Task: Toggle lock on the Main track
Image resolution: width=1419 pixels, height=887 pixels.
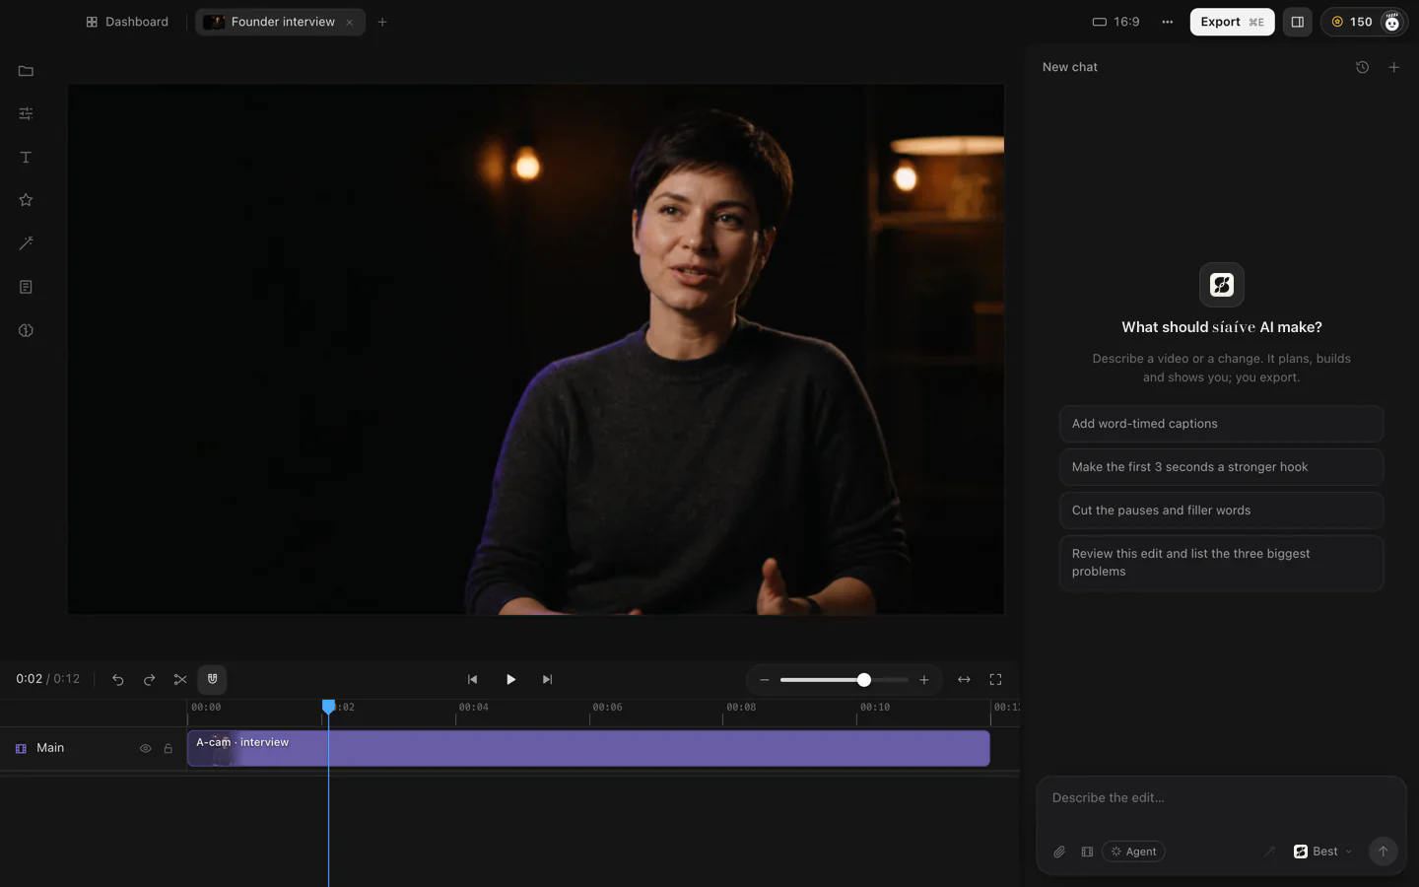Action: click(168, 749)
